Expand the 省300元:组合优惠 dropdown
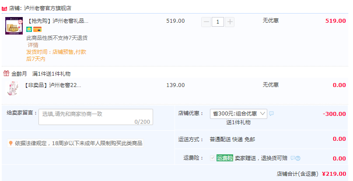Viewport: 353px width, 181px height. [238, 114]
